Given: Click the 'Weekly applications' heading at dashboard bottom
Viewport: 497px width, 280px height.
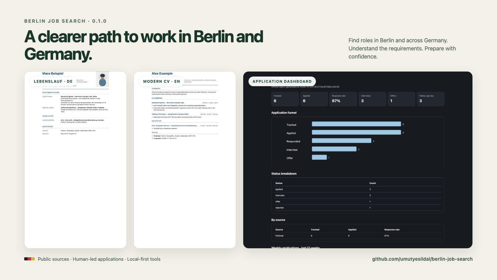Looking at the screenshot, I should tap(295, 247).
